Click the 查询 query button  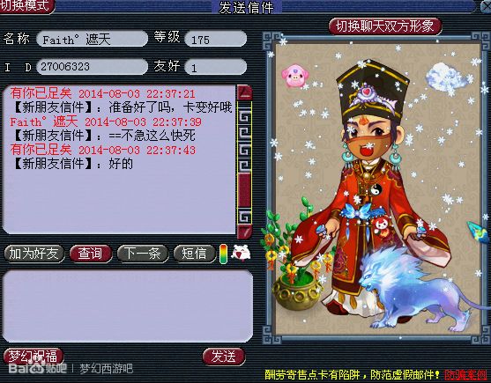(x=91, y=254)
